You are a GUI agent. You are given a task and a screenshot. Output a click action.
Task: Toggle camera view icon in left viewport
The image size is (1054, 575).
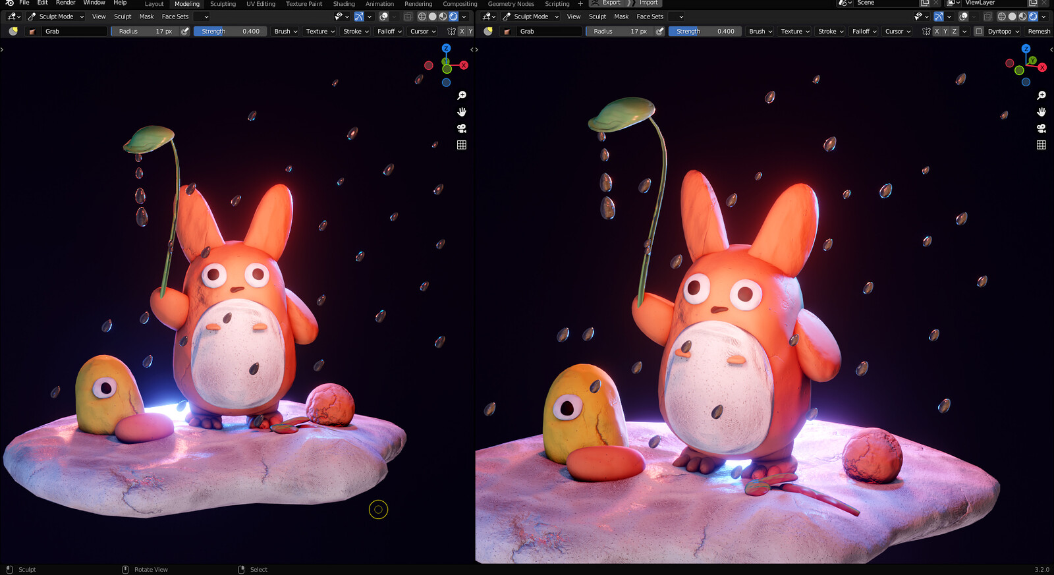(x=462, y=128)
